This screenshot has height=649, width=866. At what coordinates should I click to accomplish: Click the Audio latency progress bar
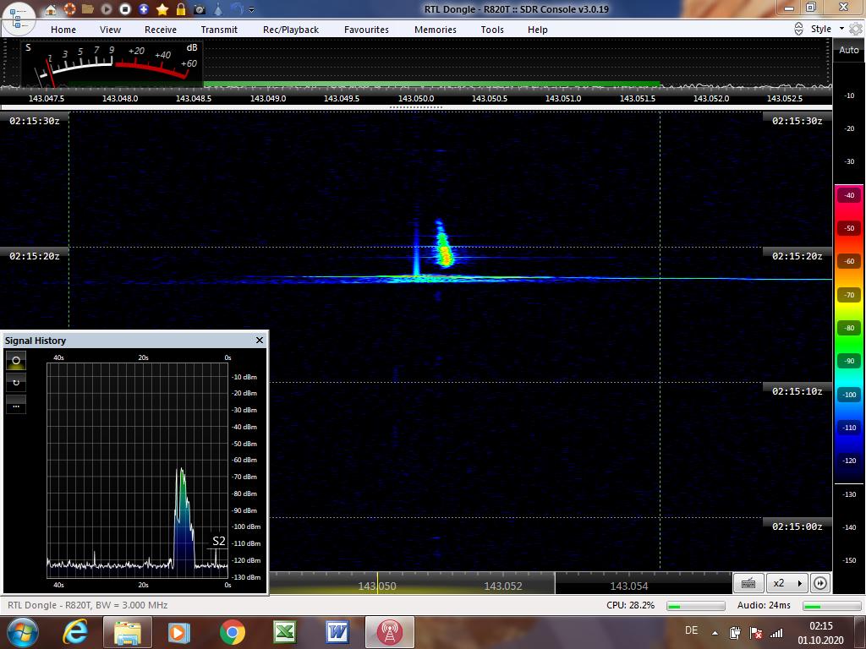coord(832,606)
